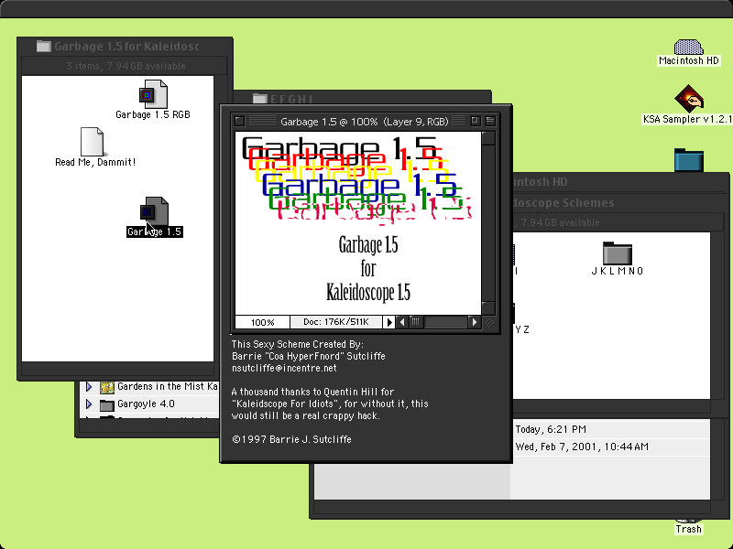This screenshot has height=549, width=733.
Task: Click the 'Macintosh HD' desktop icon label
Action: click(689, 60)
